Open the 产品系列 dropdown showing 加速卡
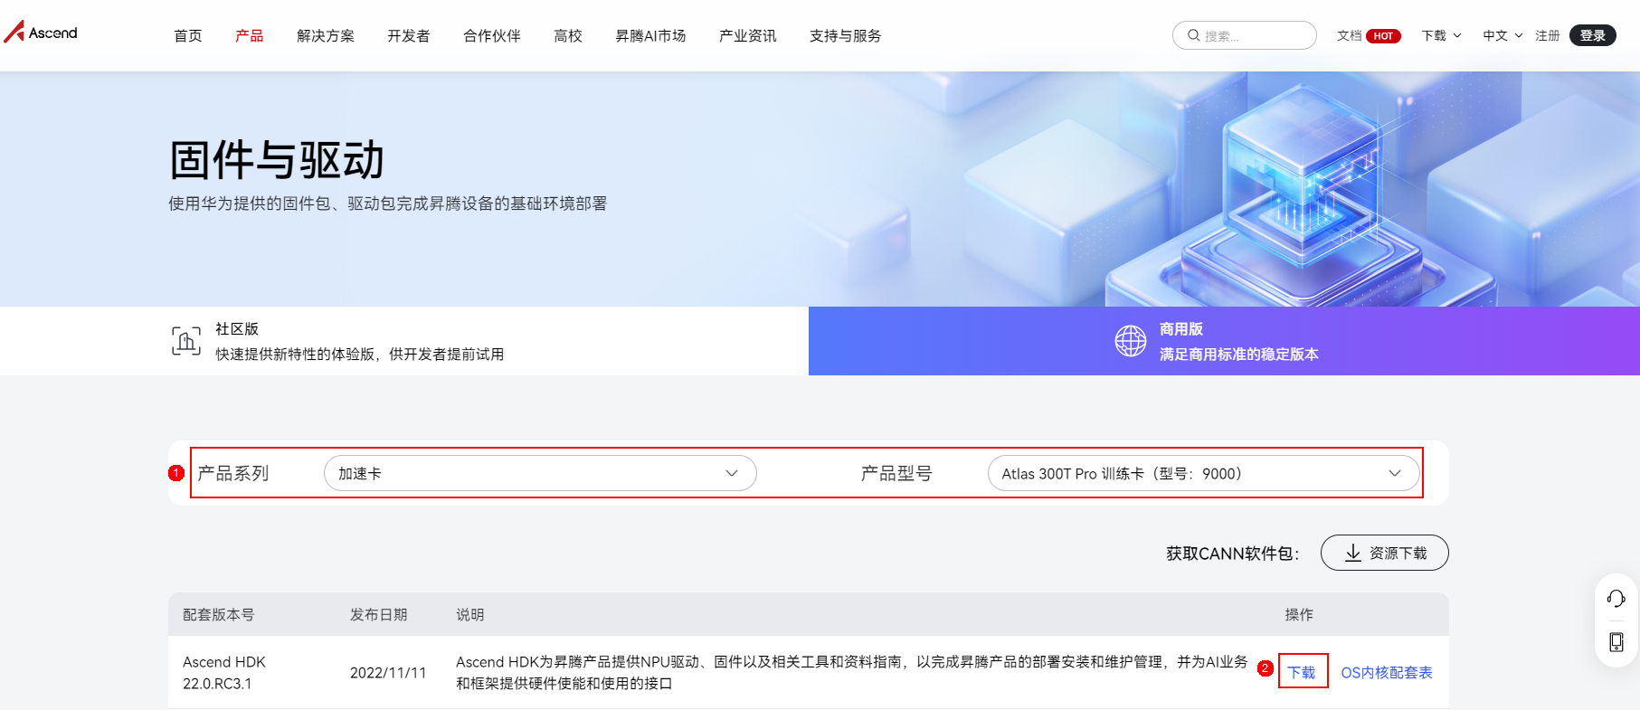This screenshot has width=1640, height=710. click(x=540, y=473)
